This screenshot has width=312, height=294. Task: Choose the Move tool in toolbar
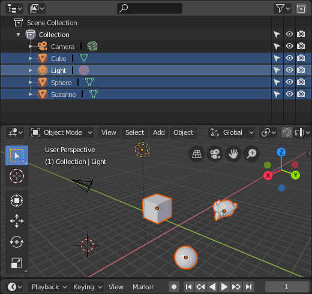(17, 221)
